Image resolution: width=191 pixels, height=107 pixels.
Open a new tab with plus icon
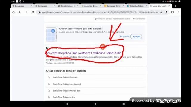coord(175,6)
